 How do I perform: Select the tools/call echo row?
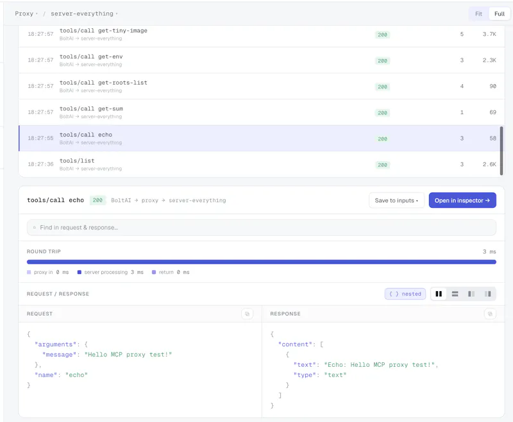[x=262, y=139]
